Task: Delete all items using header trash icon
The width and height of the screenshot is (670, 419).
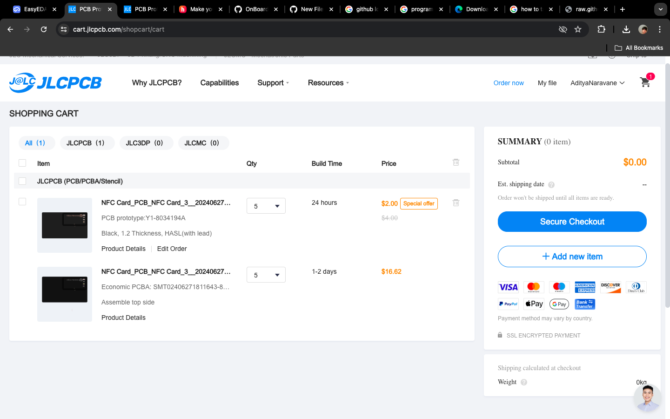Action: [456, 162]
